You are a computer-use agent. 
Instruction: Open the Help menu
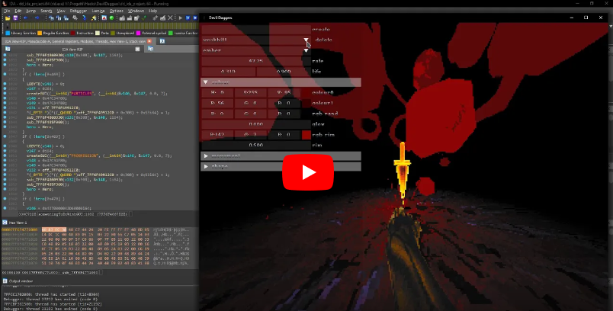[x=152, y=11]
